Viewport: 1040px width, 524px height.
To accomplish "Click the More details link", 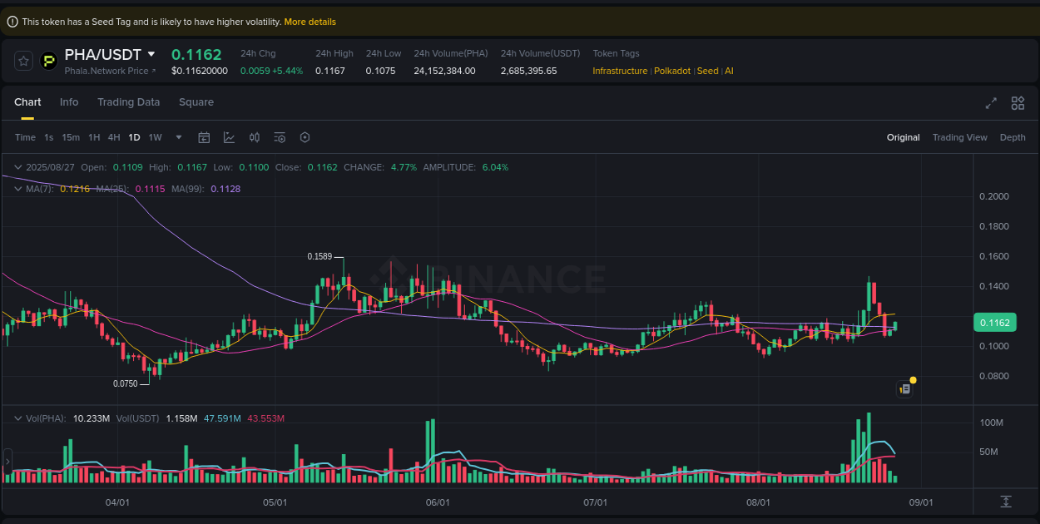I will point(310,21).
